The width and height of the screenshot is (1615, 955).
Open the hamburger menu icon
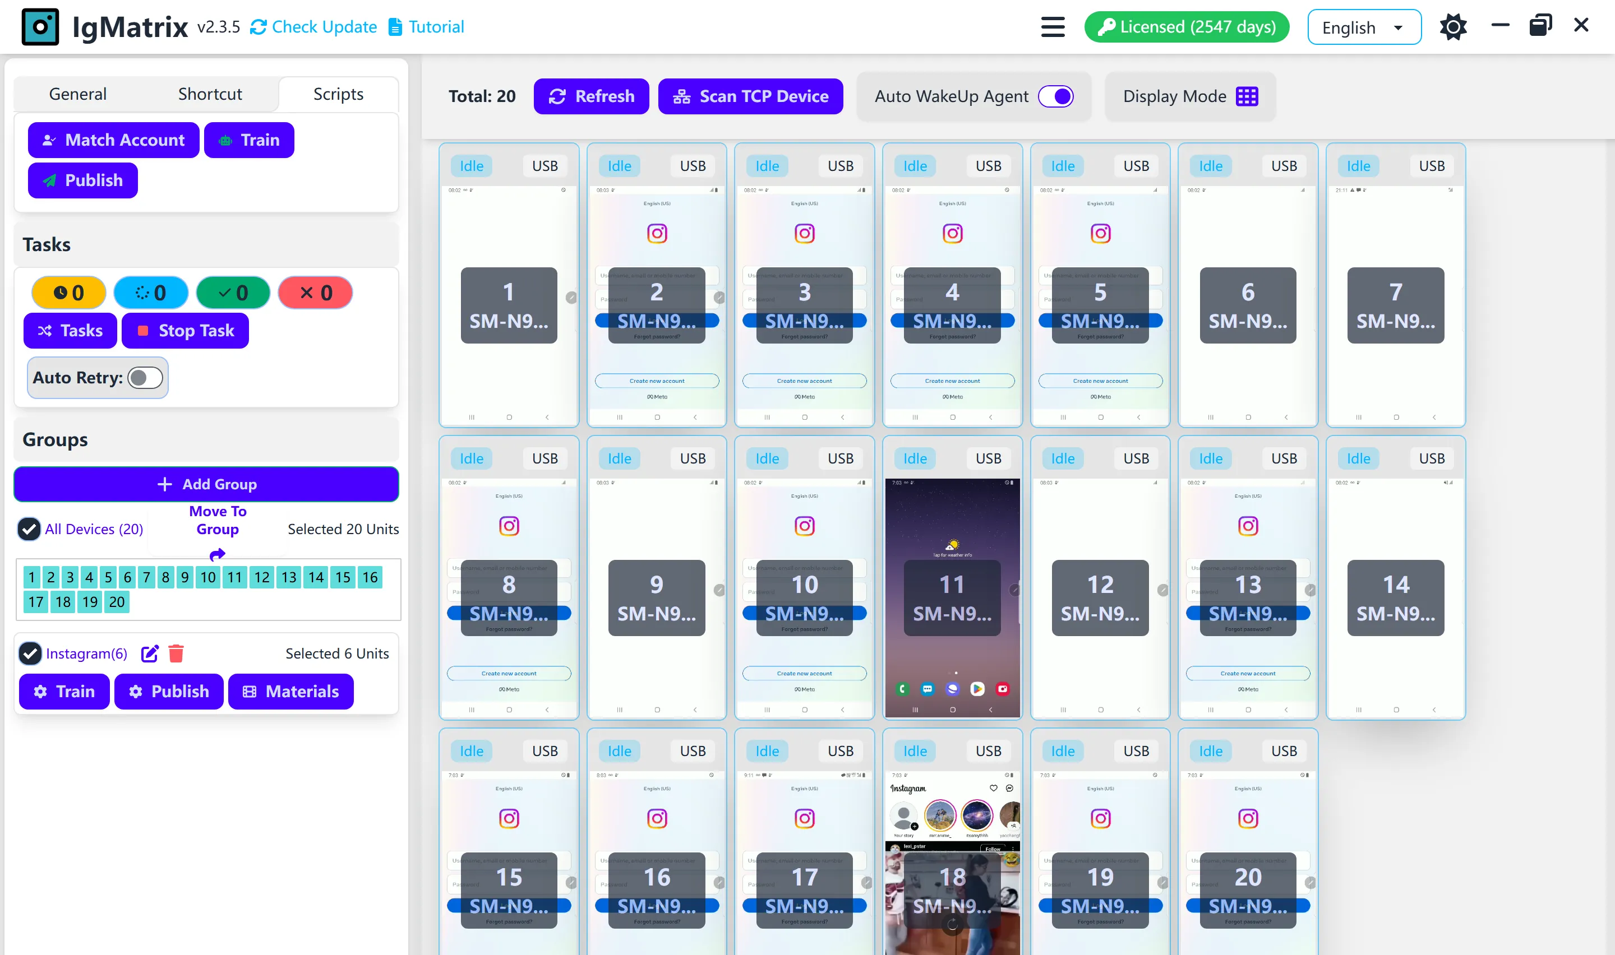[1052, 26]
